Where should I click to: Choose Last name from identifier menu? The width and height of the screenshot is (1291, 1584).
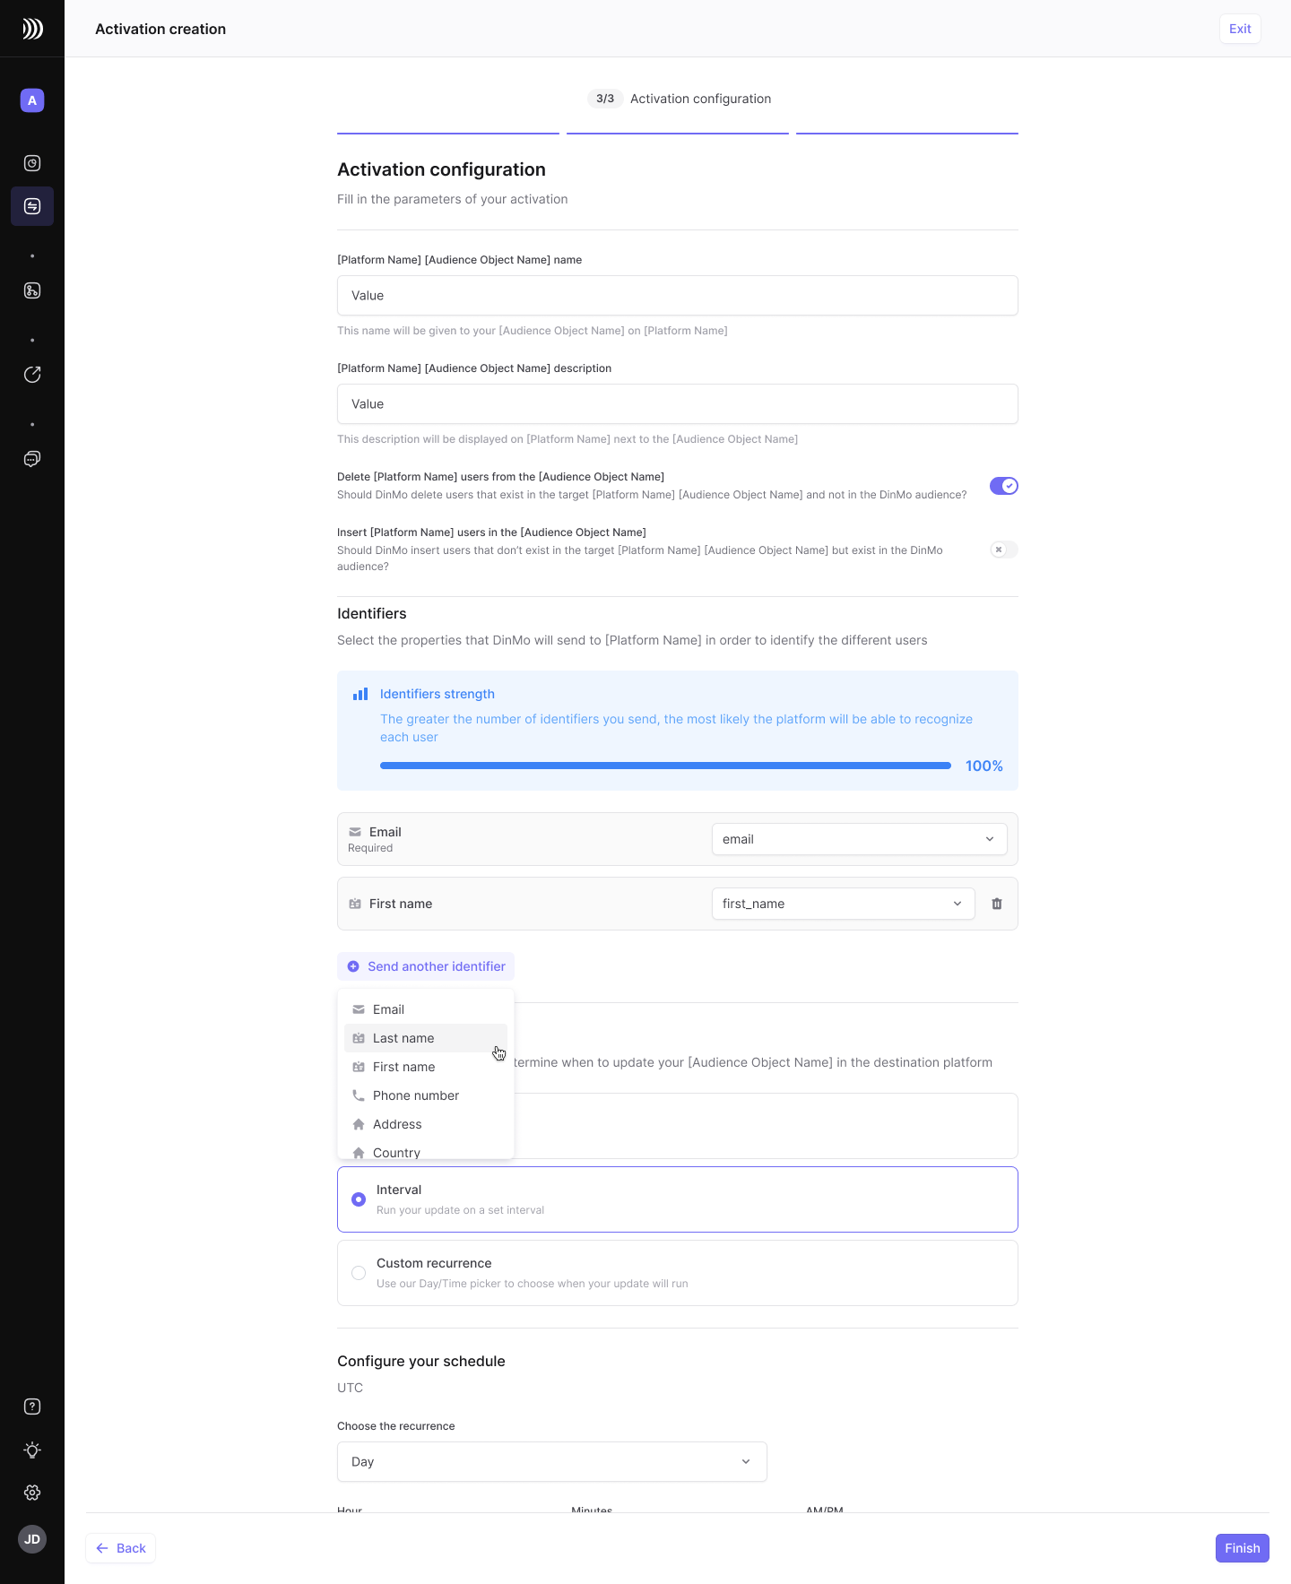click(x=403, y=1038)
